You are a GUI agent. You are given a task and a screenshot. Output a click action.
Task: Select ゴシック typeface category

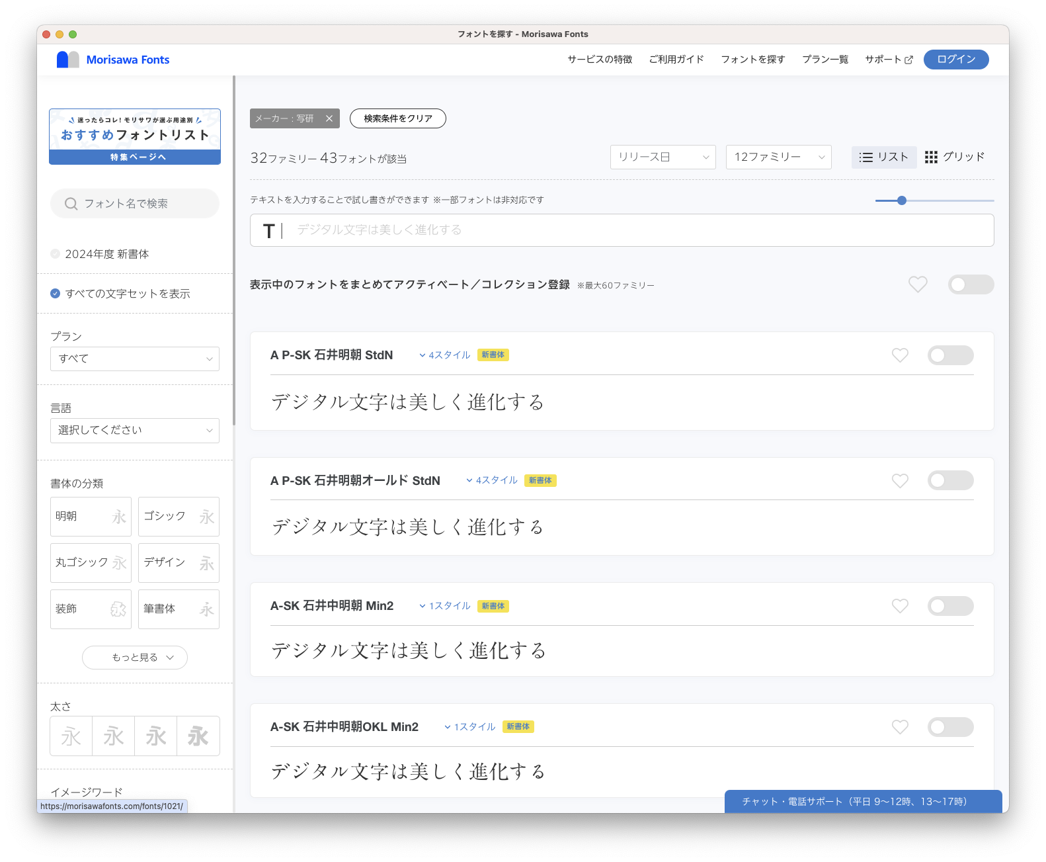(179, 517)
